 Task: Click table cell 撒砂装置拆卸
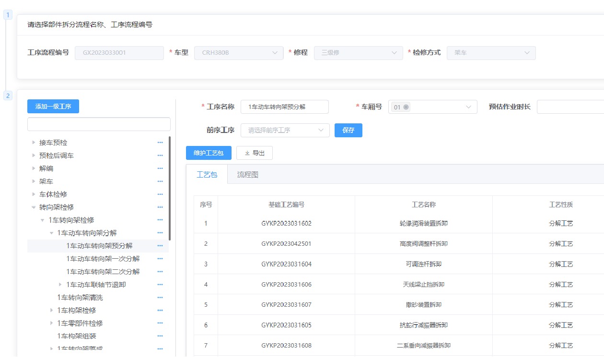[x=424, y=305]
